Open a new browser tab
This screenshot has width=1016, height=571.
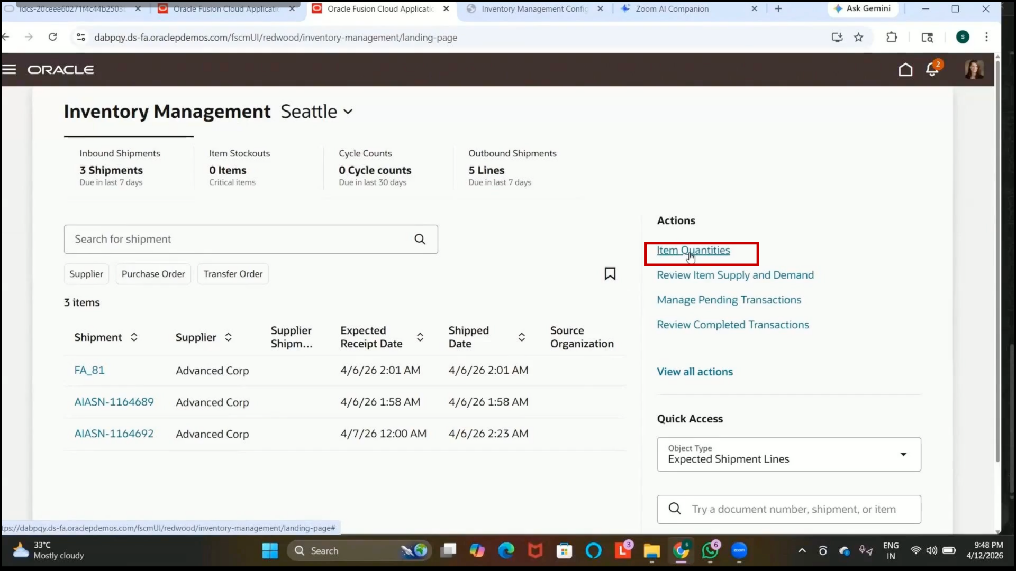(x=778, y=8)
